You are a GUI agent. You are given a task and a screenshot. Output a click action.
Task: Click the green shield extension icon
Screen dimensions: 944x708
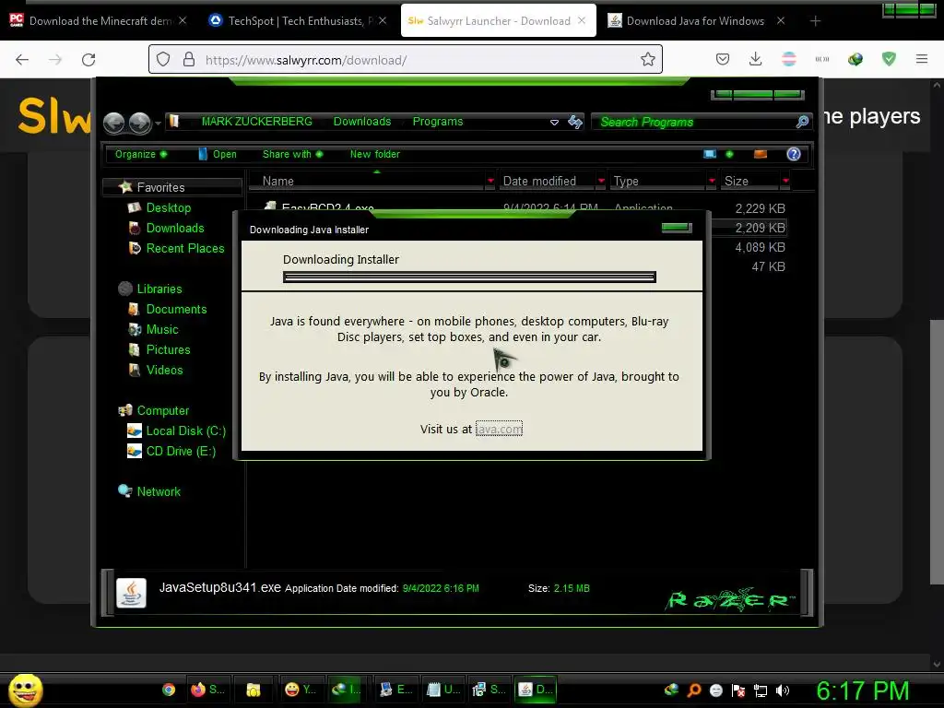click(x=889, y=59)
